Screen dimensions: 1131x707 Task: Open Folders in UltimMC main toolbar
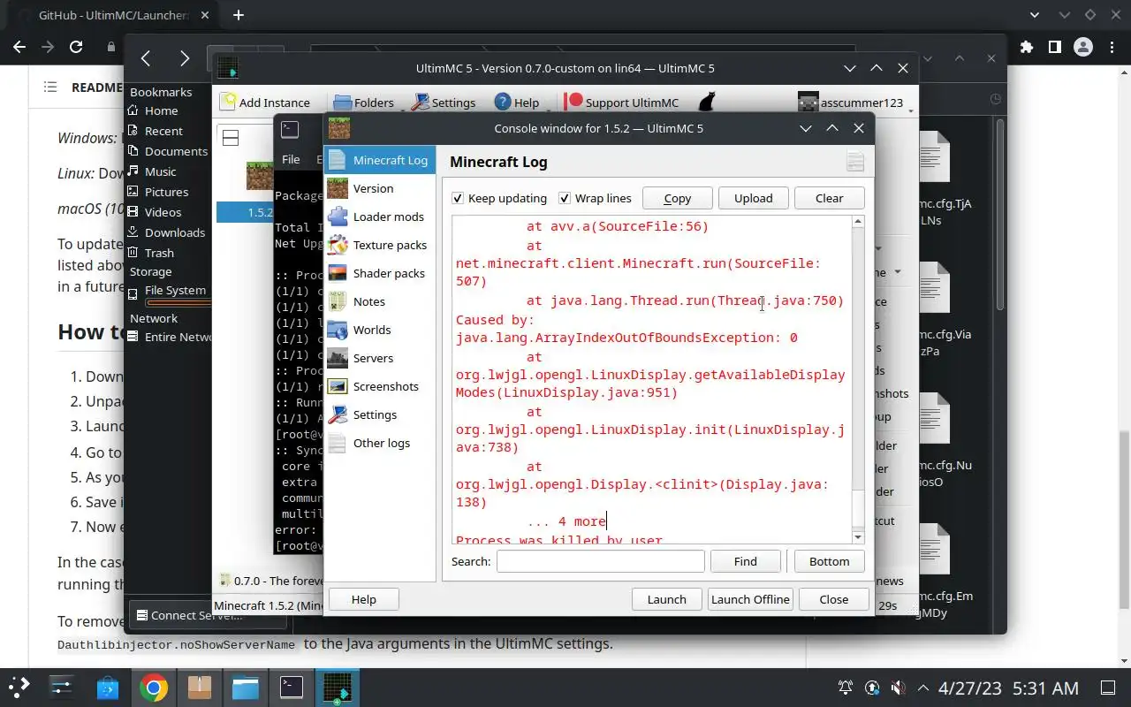363,103
